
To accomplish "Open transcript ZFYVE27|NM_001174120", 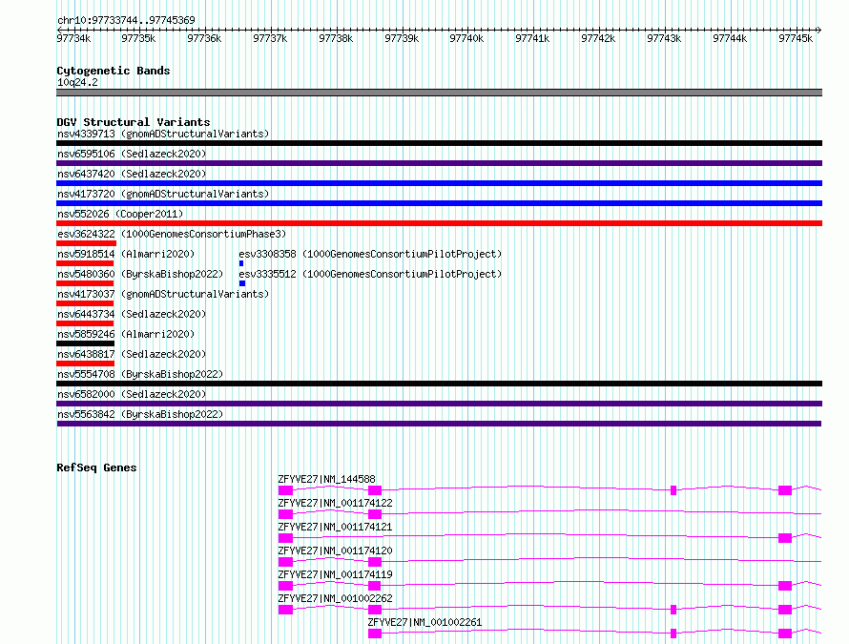I will click(335, 551).
